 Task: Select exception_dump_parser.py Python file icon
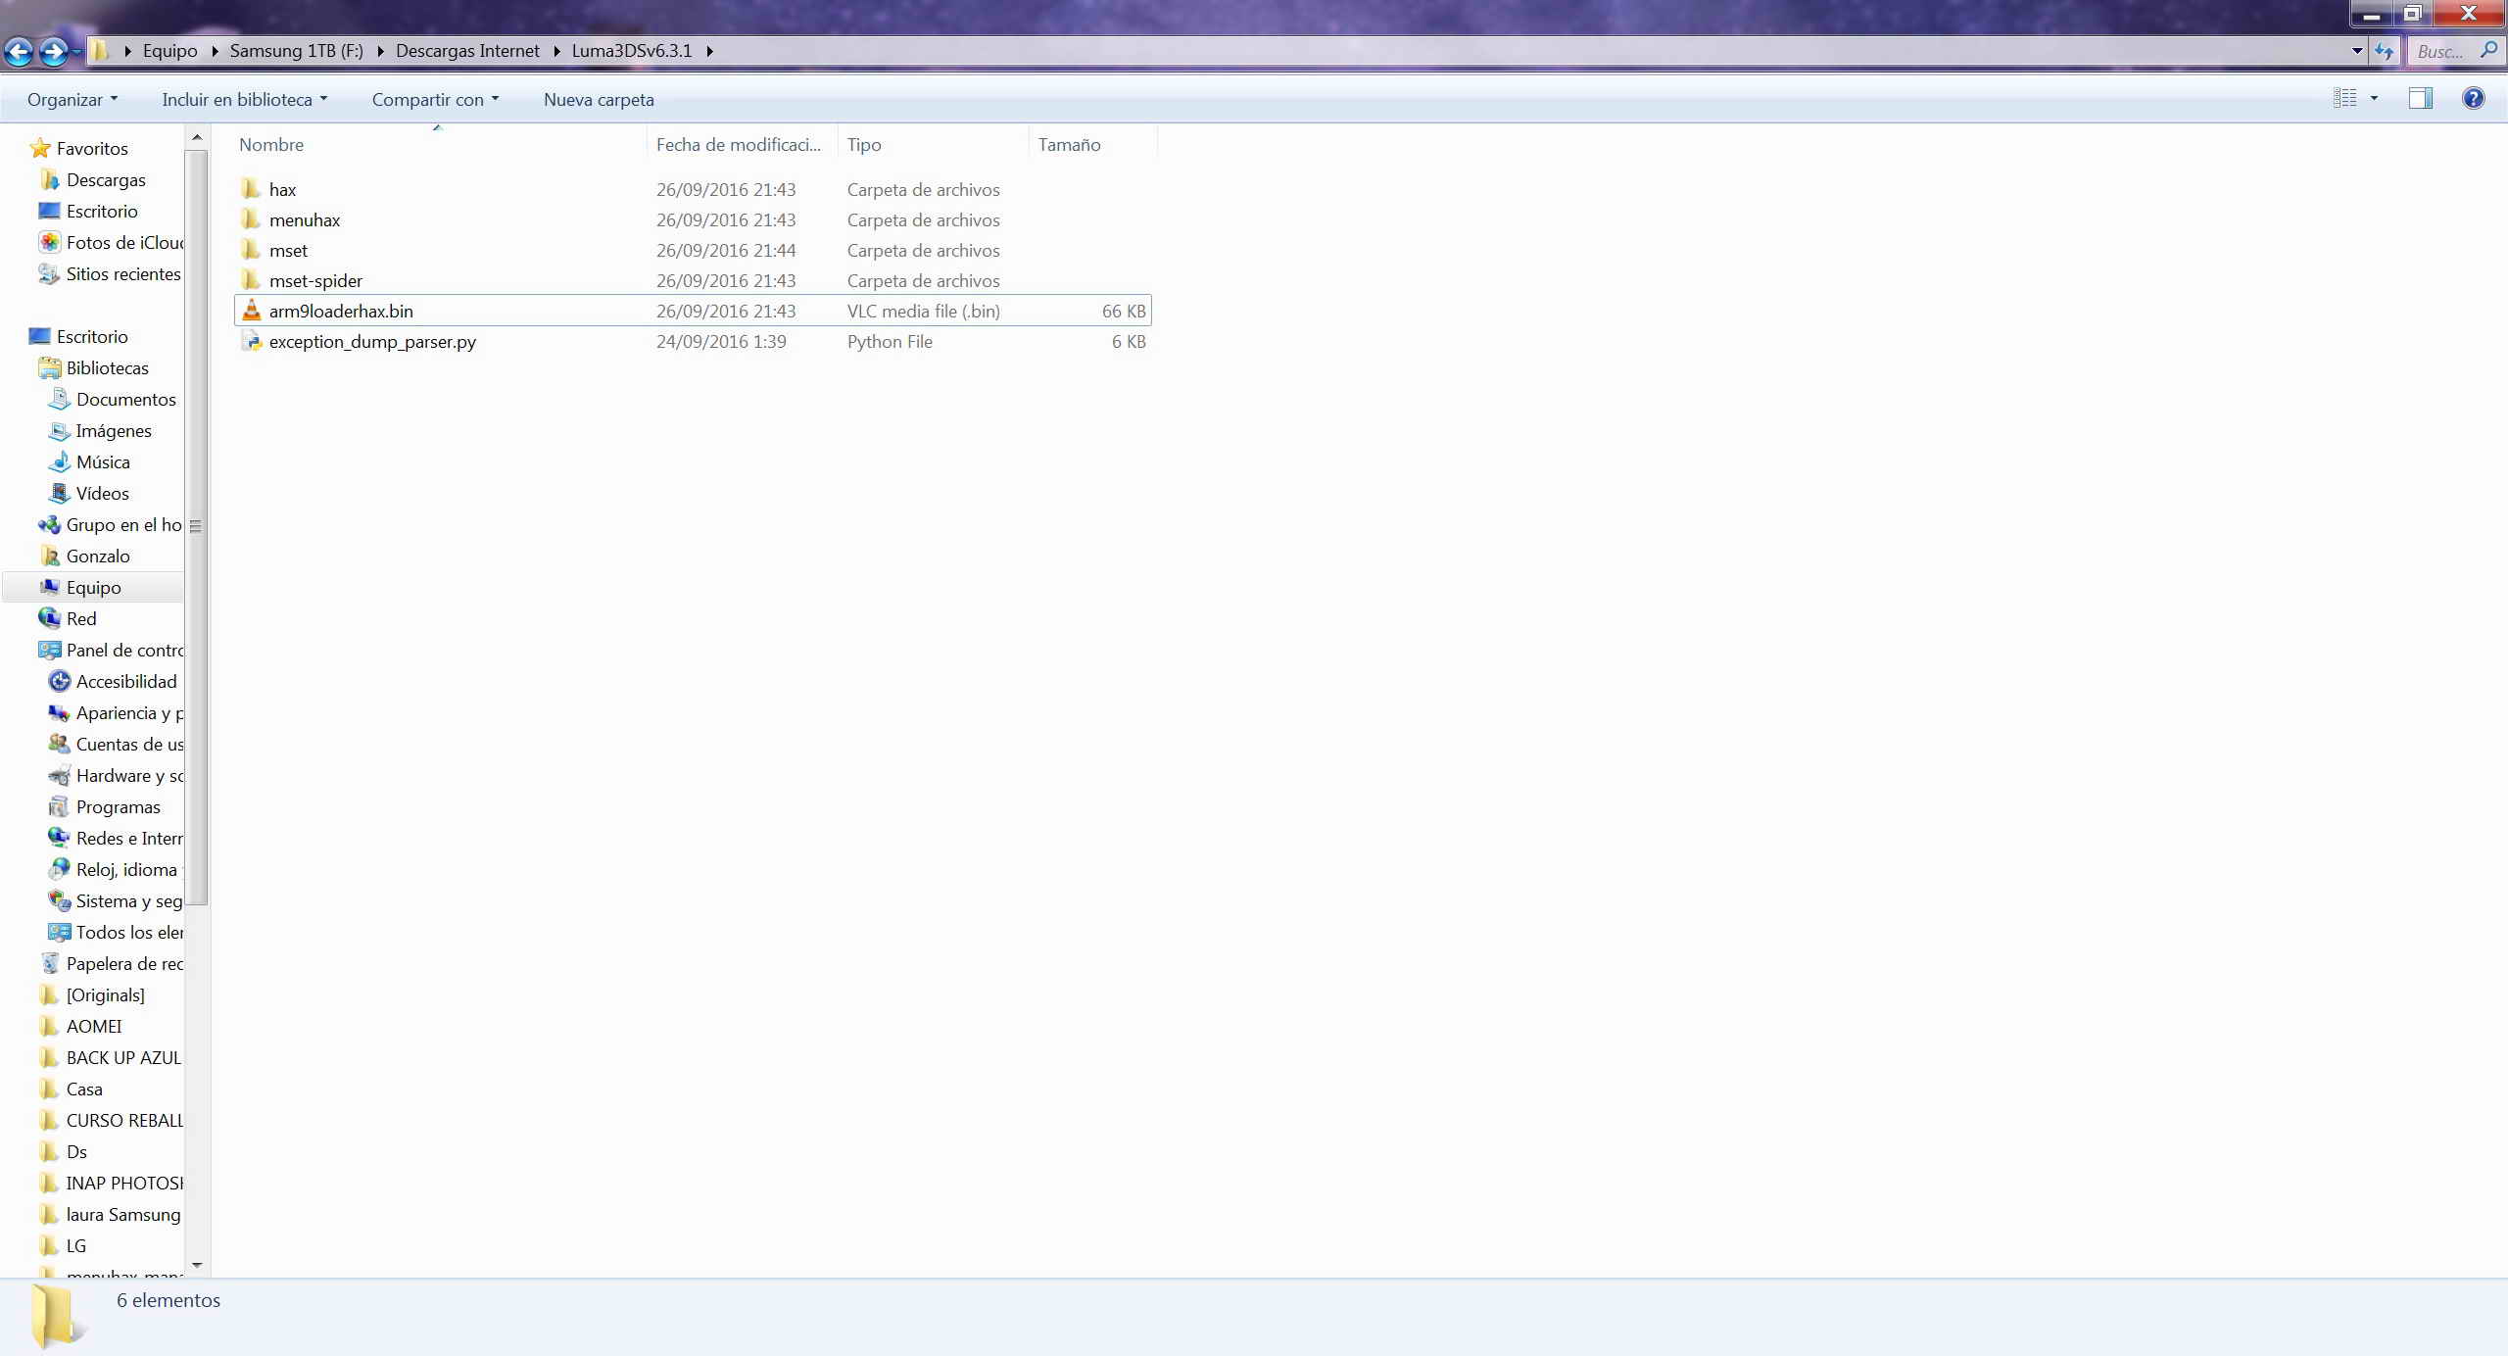252,341
